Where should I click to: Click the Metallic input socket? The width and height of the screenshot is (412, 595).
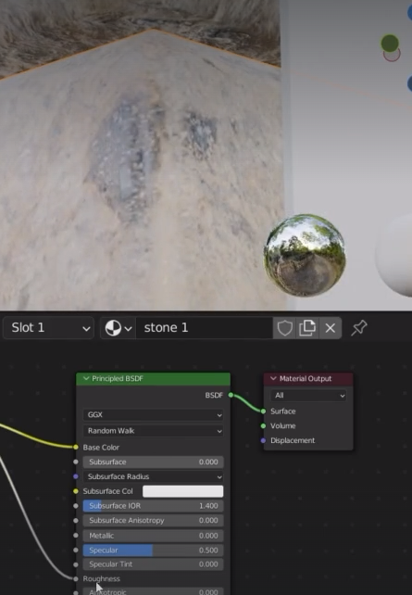tap(76, 536)
